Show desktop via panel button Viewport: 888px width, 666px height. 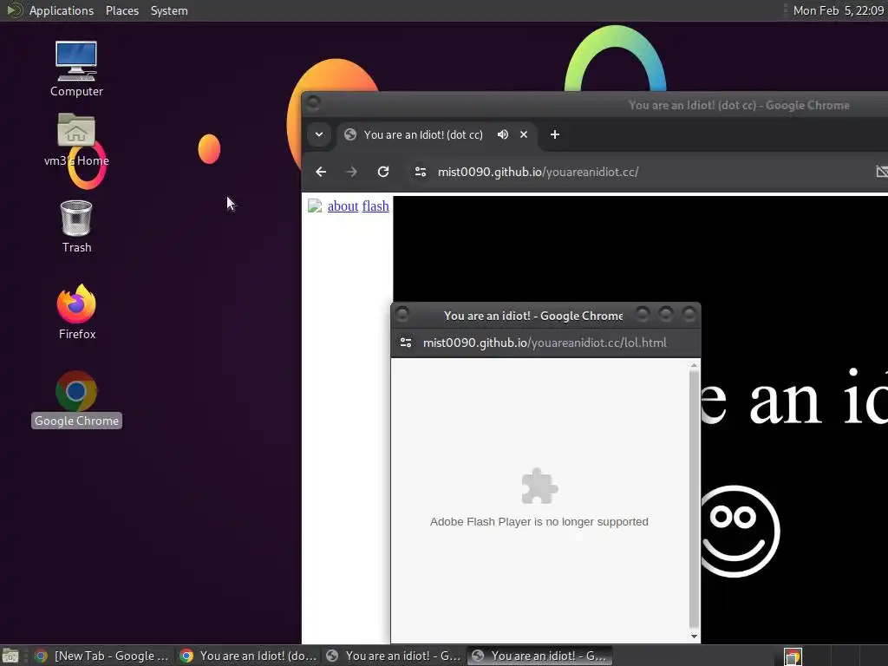[x=10, y=656]
